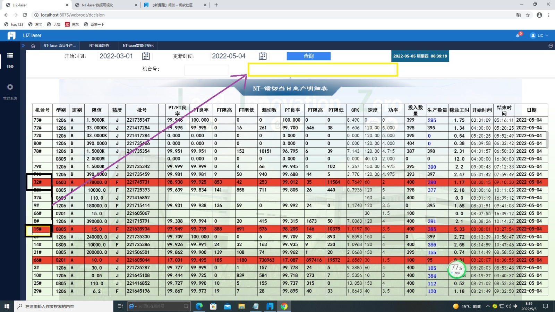Click the 生产数量 link 377 for batch 221725393
Screen dimensions: 555x312
(432, 190)
